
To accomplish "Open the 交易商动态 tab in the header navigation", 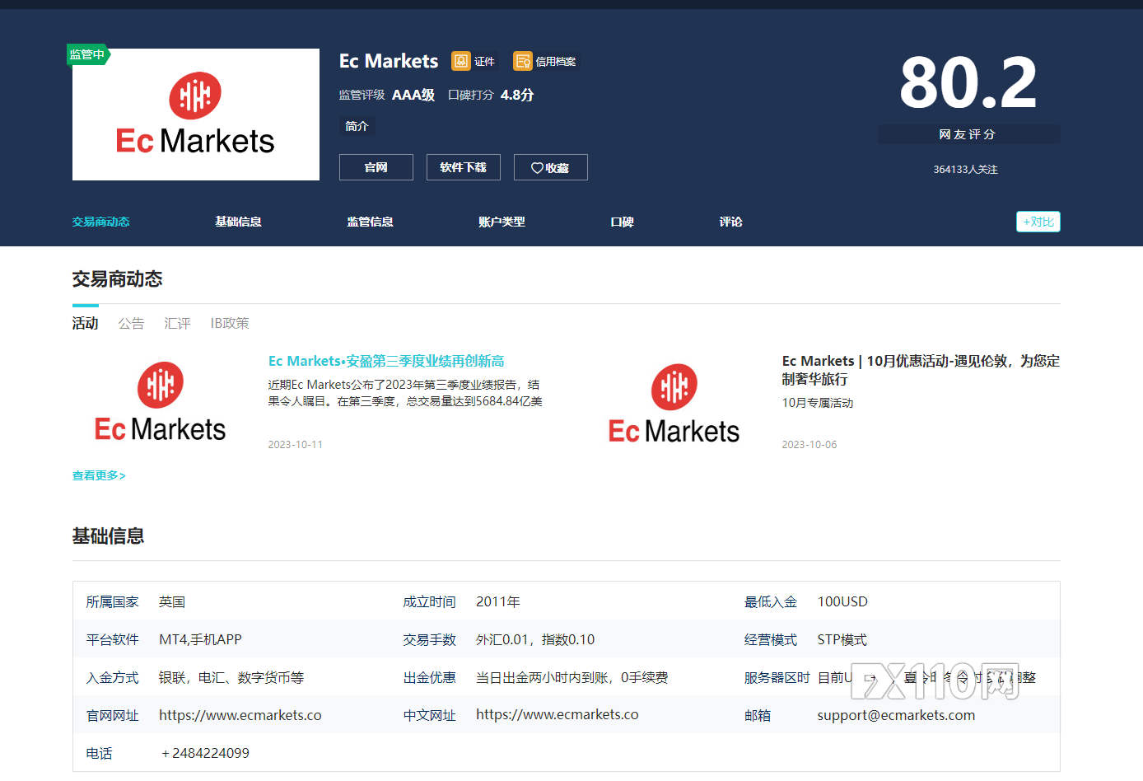I will click(100, 222).
